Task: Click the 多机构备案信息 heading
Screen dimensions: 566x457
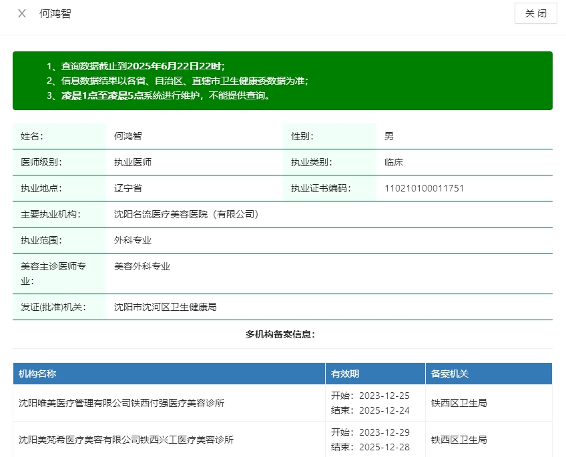Action: [x=280, y=334]
